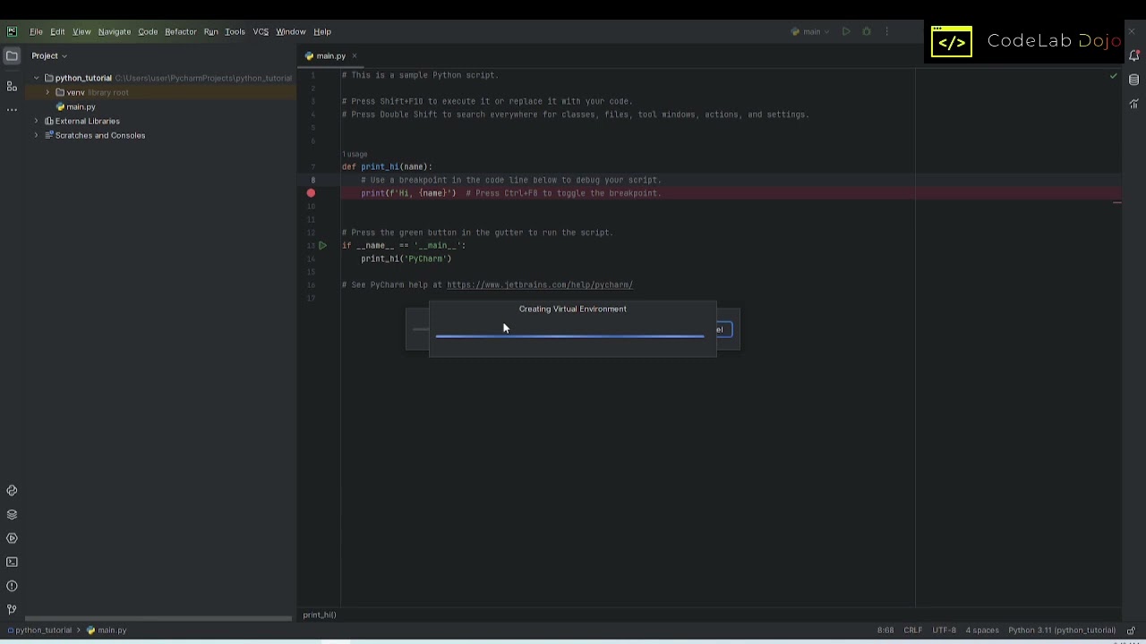Open Problems tool window icon
The image size is (1146, 644).
pos(12,586)
